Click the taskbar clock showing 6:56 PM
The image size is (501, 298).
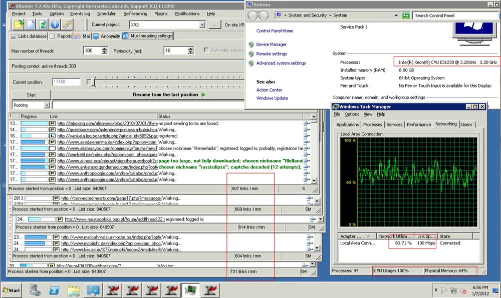point(480,290)
